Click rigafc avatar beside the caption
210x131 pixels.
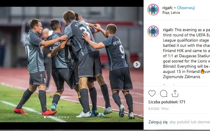153,31
